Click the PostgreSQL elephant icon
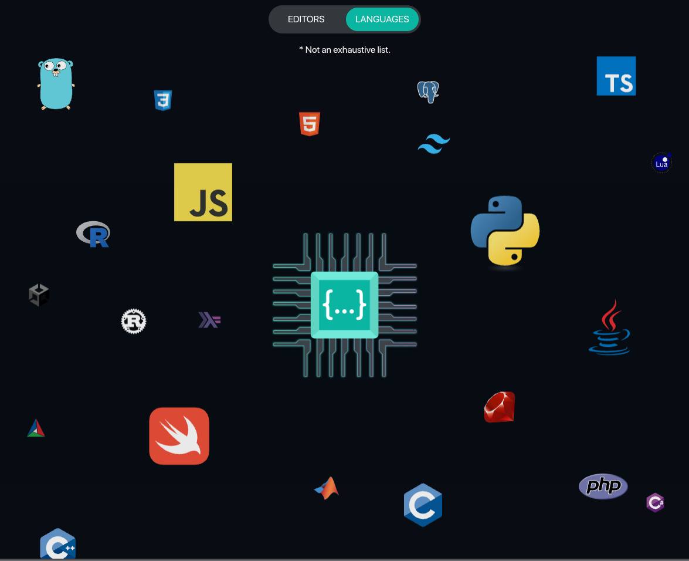 pos(428,92)
